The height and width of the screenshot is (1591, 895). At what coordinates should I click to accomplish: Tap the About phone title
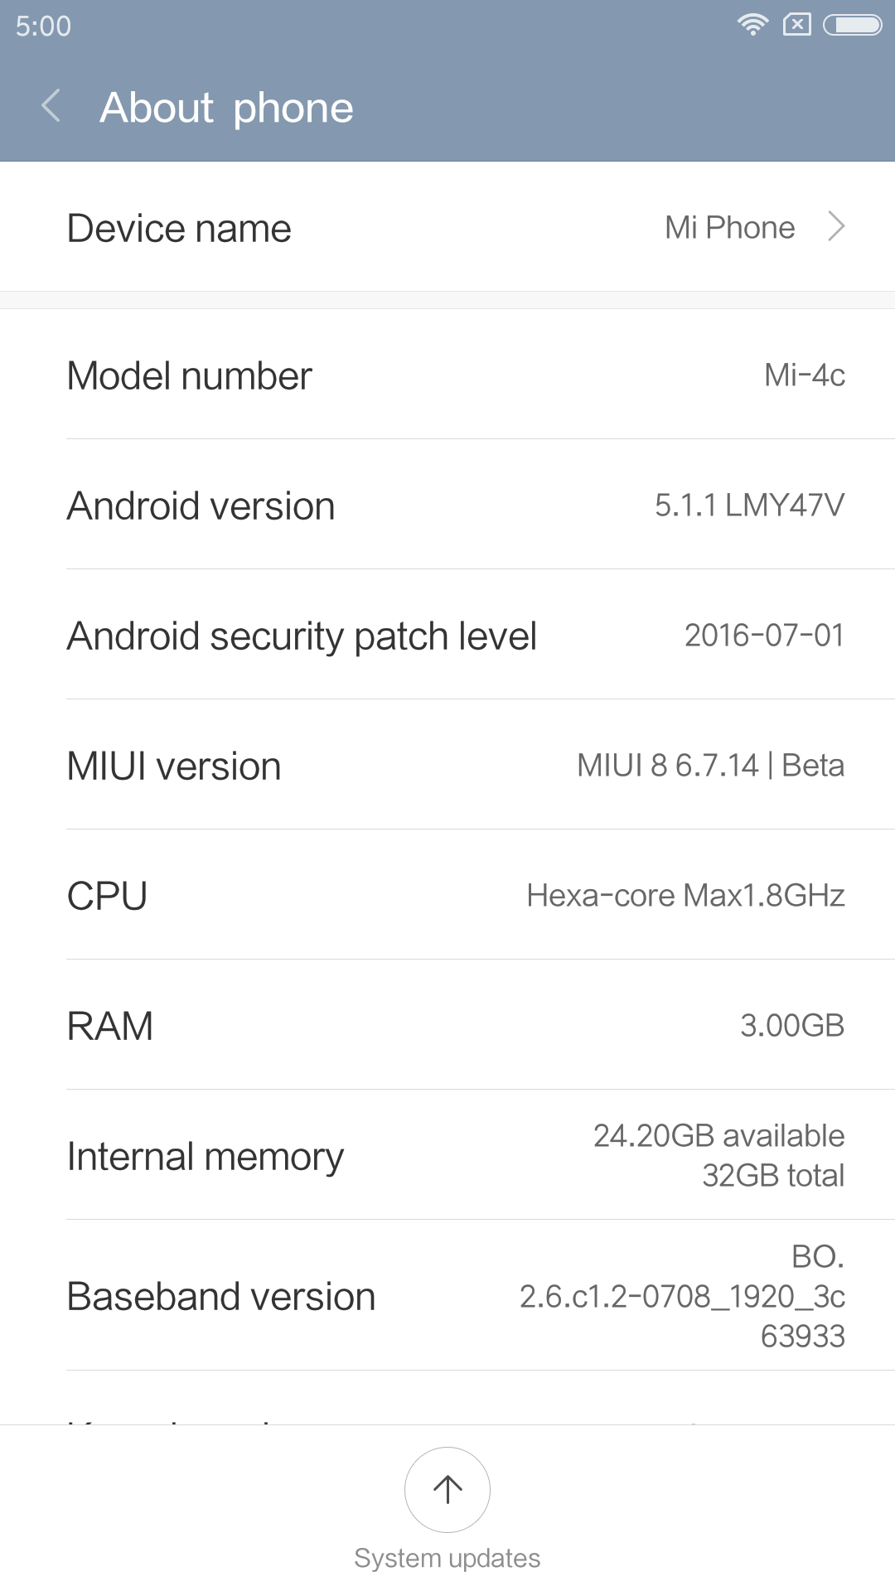tap(226, 108)
